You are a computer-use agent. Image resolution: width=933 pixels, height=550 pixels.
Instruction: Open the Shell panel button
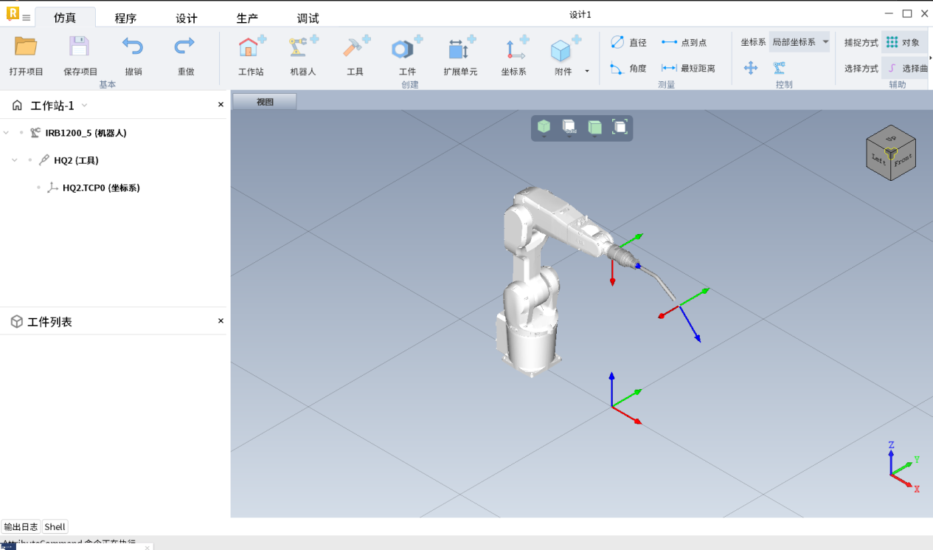pyautogui.click(x=55, y=527)
